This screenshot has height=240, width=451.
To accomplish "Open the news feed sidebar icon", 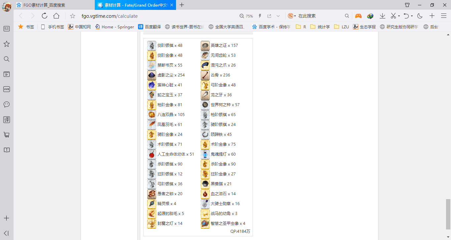I will 7,29.
